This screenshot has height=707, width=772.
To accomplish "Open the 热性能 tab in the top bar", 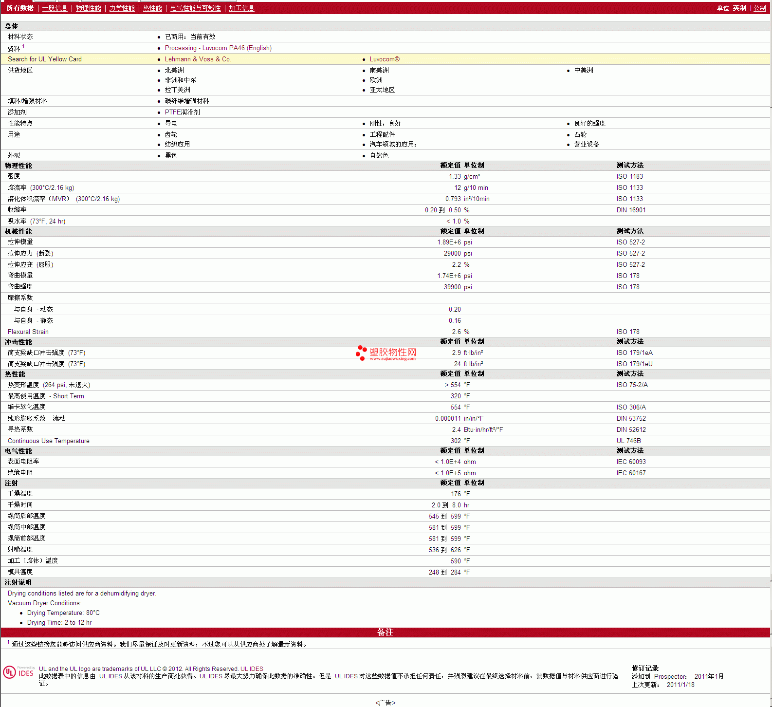I will pyautogui.click(x=152, y=8).
